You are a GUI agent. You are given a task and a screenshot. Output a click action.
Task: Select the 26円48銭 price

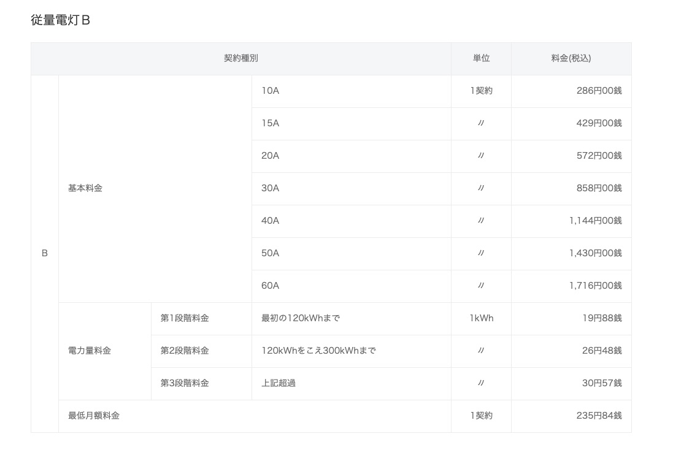602,351
